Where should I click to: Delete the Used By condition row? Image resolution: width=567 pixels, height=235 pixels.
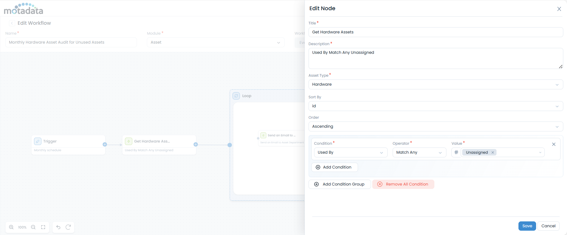point(554,144)
